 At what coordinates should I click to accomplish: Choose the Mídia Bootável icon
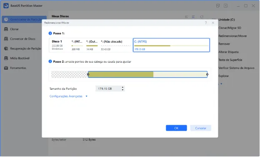[x=6, y=58]
